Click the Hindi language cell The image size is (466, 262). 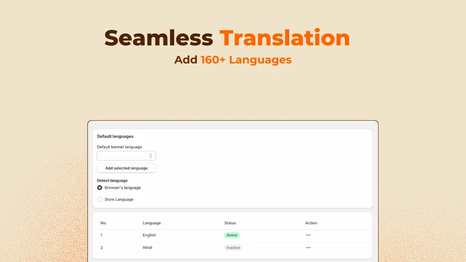[x=147, y=247]
